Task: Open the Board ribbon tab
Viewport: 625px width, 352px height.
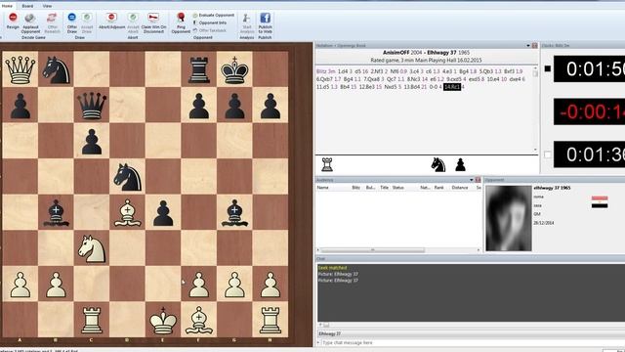Action: tap(27, 6)
